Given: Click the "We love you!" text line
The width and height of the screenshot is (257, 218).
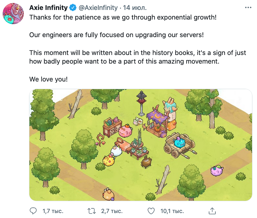Looking at the screenshot, I should pyautogui.click(x=48, y=79).
